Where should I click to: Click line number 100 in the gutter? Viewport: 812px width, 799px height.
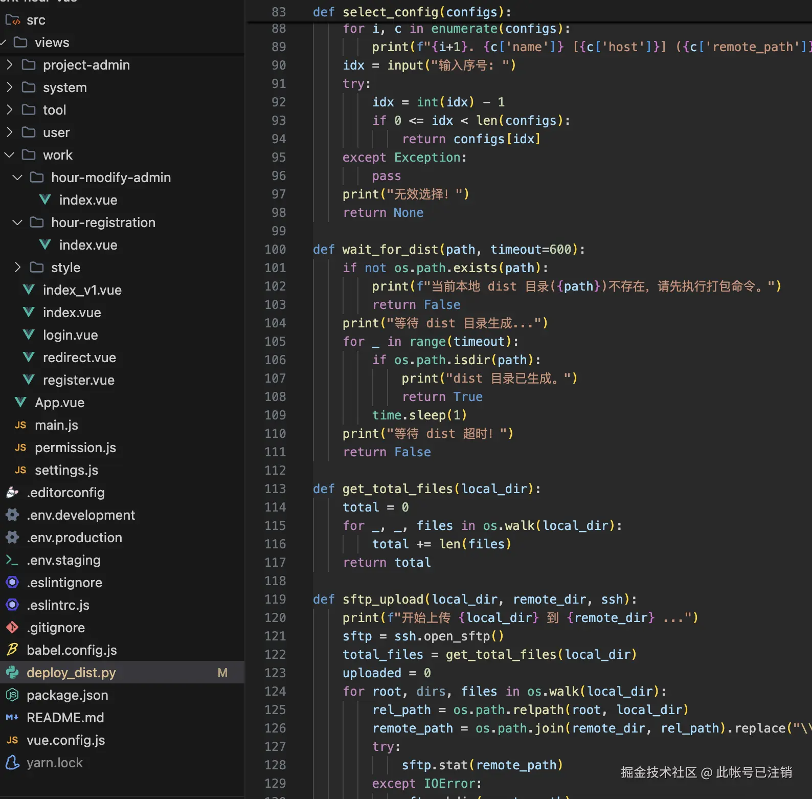[x=275, y=249]
